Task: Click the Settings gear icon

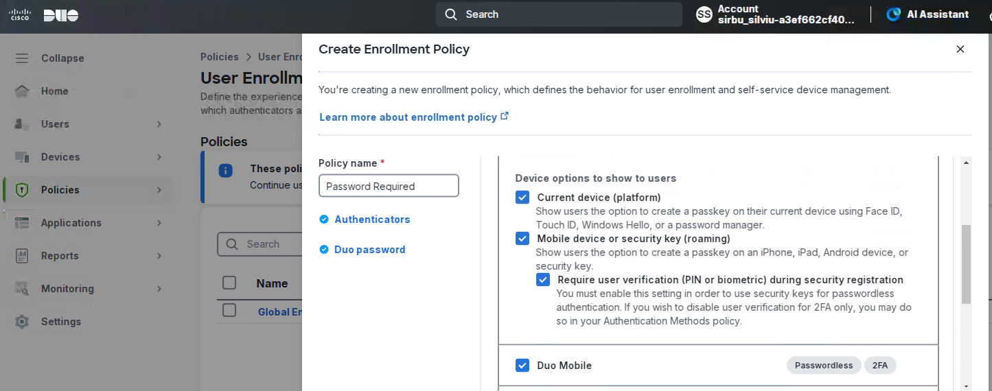Action: 22,322
